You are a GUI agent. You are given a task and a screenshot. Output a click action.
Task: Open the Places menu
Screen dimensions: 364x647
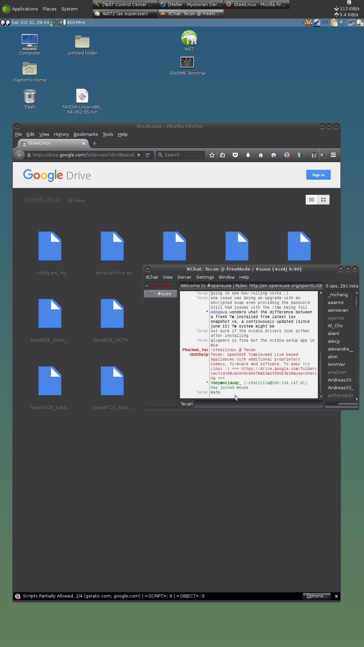(x=50, y=9)
